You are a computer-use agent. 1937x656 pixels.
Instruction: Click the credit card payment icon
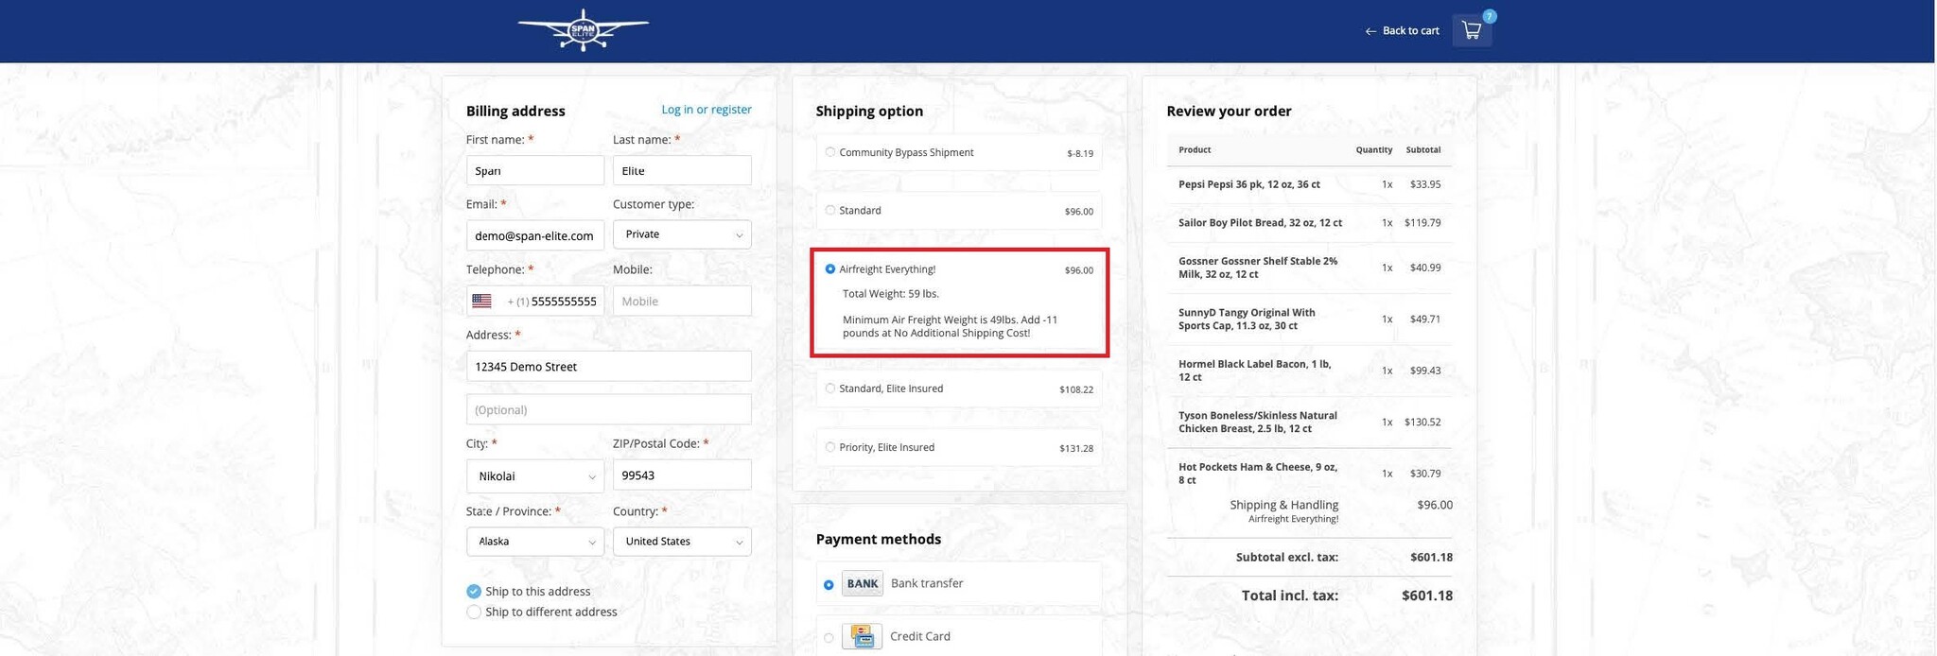862,636
